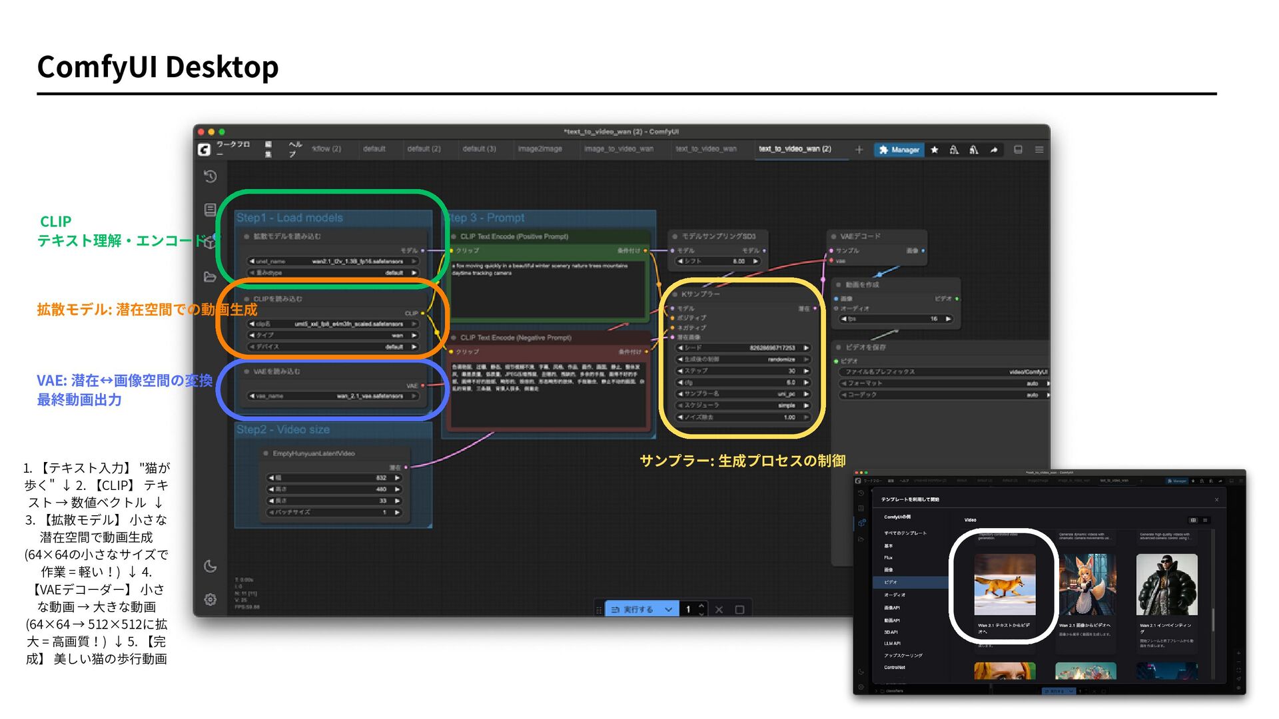1279x719 pixels.
Task: Open the Manager button
Action: click(899, 150)
